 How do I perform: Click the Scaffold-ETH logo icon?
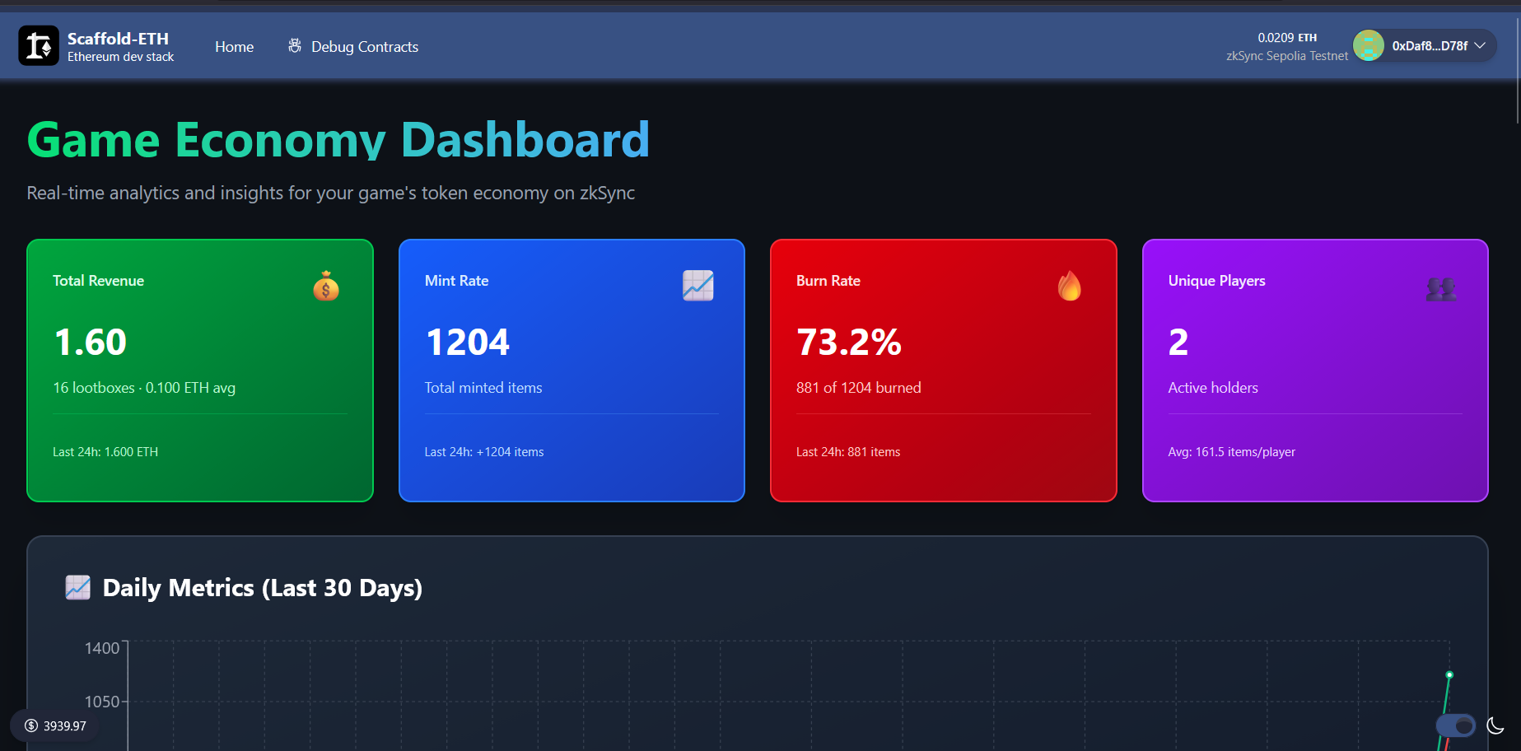coord(39,45)
